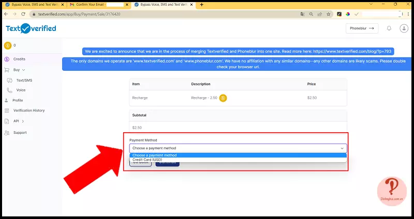Switch to the first Bypass Voice, SMS tab

(33, 5)
